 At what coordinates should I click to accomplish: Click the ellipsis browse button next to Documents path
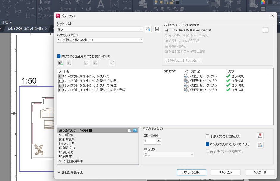point(265,30)
